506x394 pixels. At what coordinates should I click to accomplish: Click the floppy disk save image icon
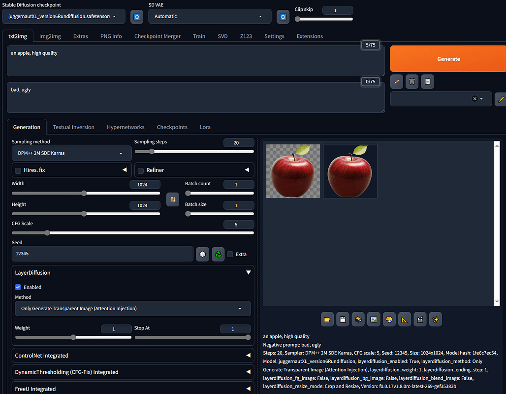tap(343, 320)
